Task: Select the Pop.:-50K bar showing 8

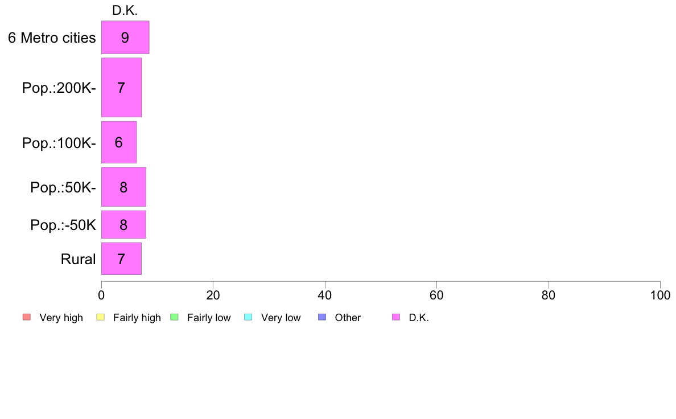Action: 123,224
